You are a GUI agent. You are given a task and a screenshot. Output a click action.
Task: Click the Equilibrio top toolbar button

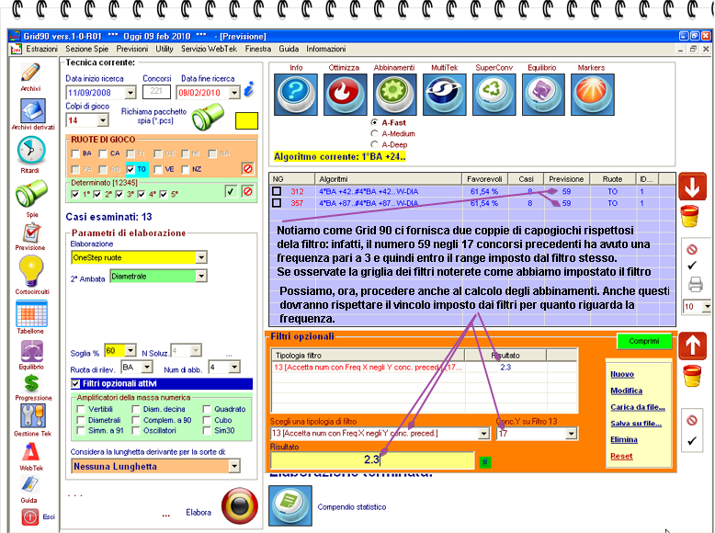(x=543, y=95)
